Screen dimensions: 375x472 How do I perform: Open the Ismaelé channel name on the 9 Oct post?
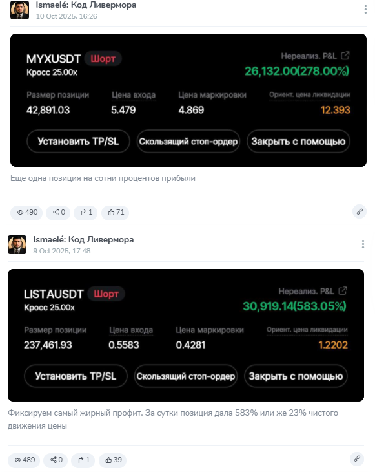click(83, 240)
